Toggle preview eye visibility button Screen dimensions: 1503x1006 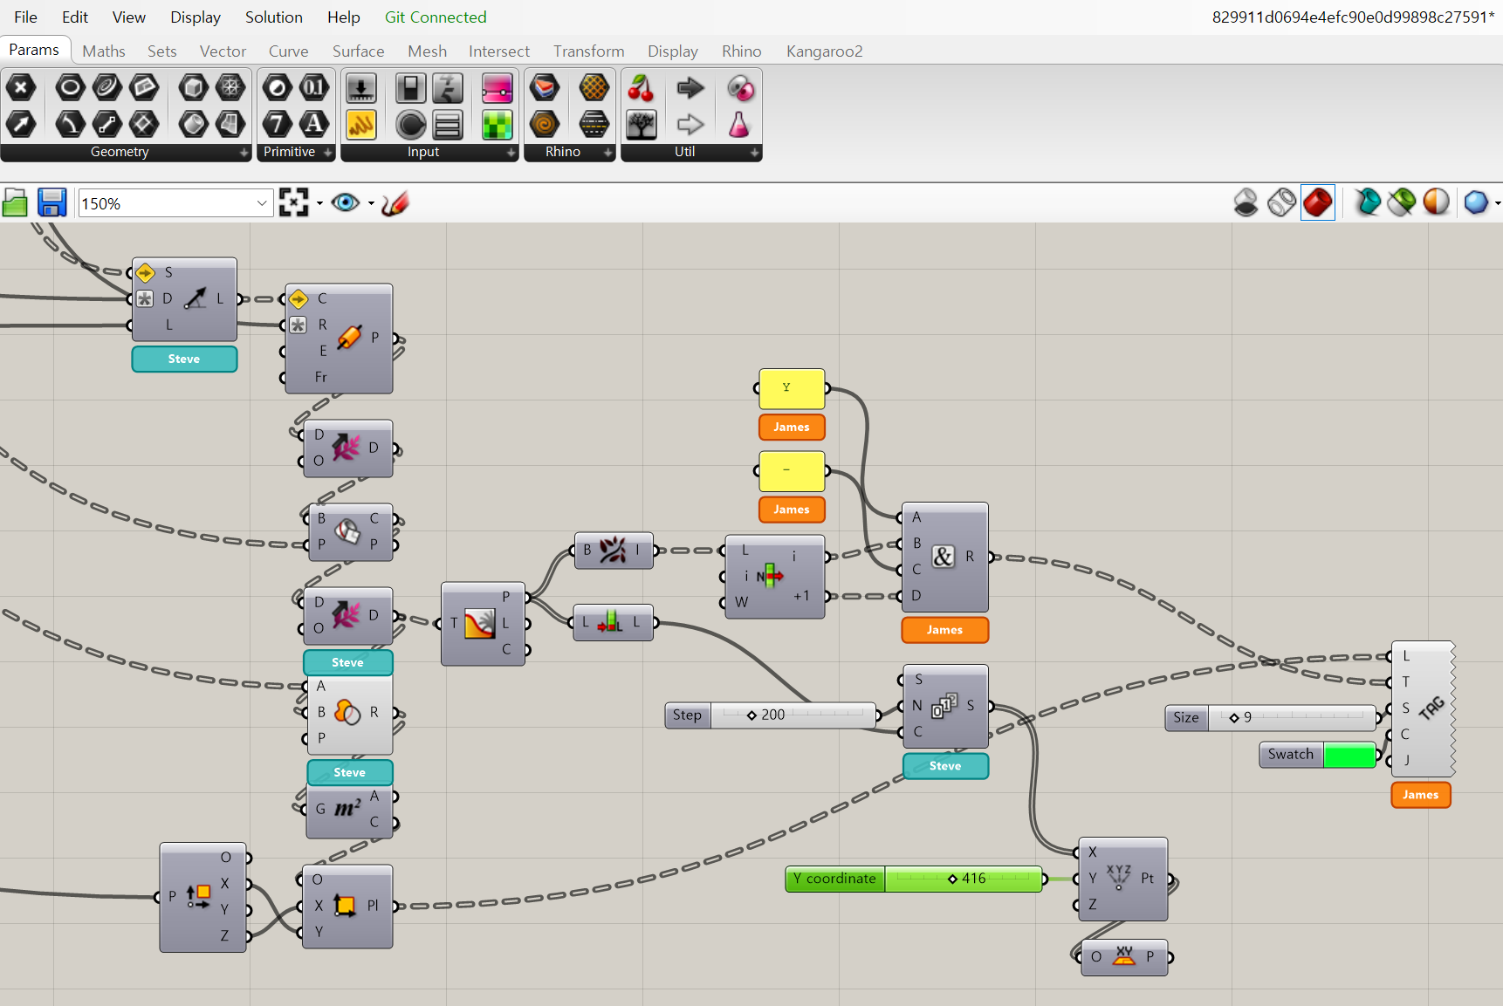[346, 203]
